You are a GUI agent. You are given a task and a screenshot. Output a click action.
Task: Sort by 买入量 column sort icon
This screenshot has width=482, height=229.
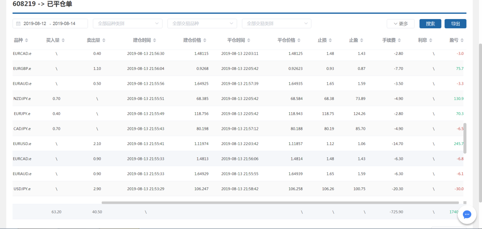point(63,40)
